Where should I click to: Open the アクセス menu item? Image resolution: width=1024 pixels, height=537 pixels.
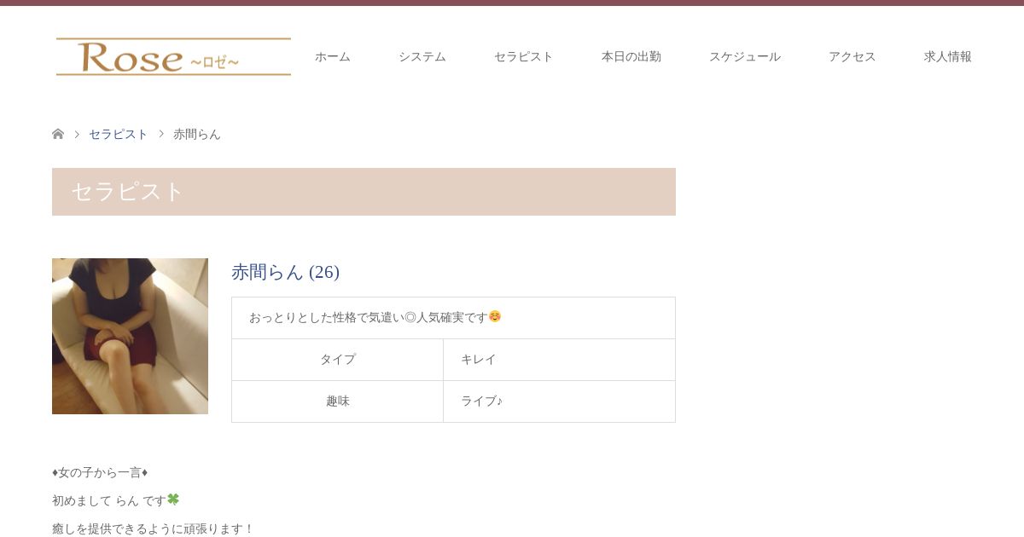click(x=852, y=56)
